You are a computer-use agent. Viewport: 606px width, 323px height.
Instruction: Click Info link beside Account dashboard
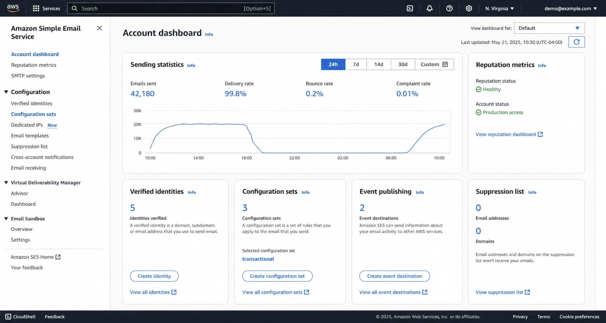click(209, 35)
